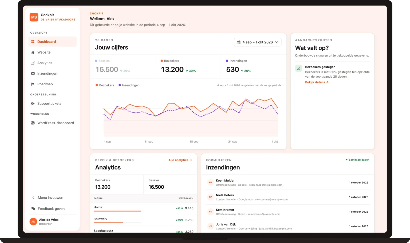Click the AD user avatar

point(33,222)
